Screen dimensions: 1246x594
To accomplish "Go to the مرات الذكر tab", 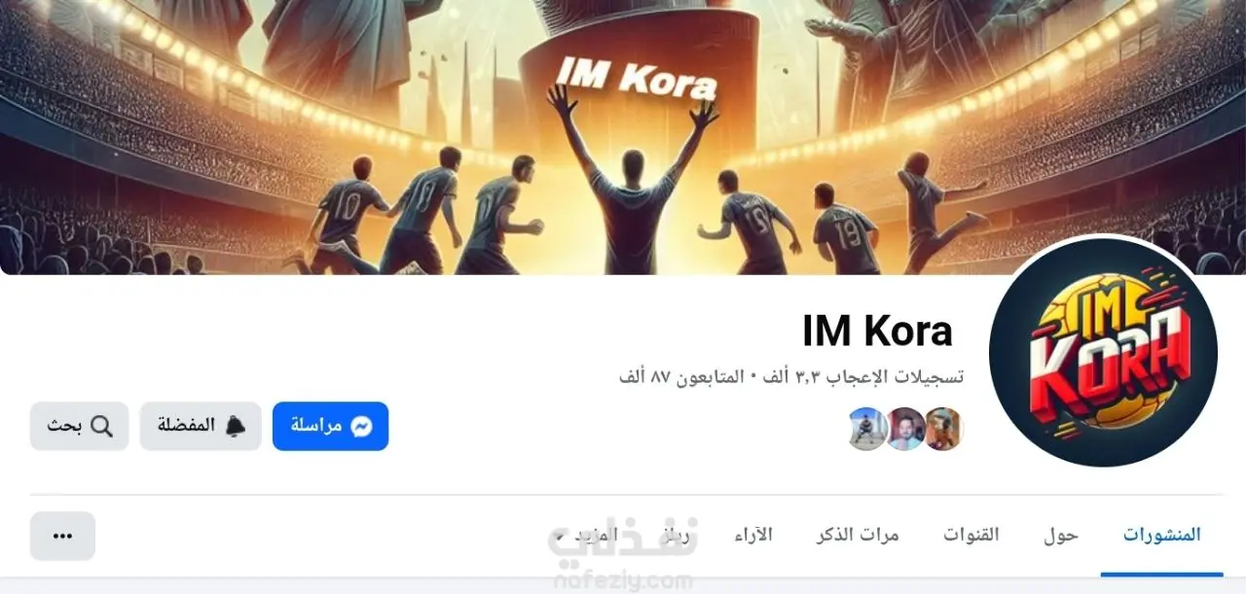I will coord(858,535).
